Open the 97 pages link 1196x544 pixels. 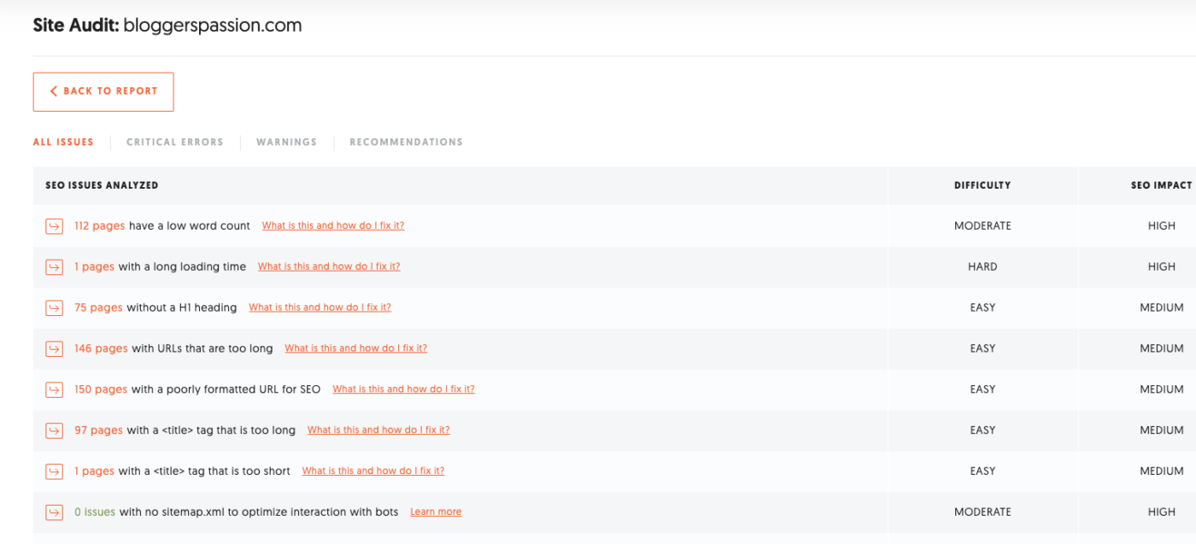pos(98,430)
